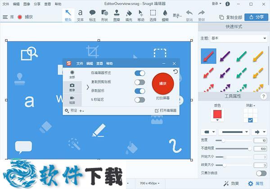
Task: Open the Library panel (库)
Action: tap(8, 17)
